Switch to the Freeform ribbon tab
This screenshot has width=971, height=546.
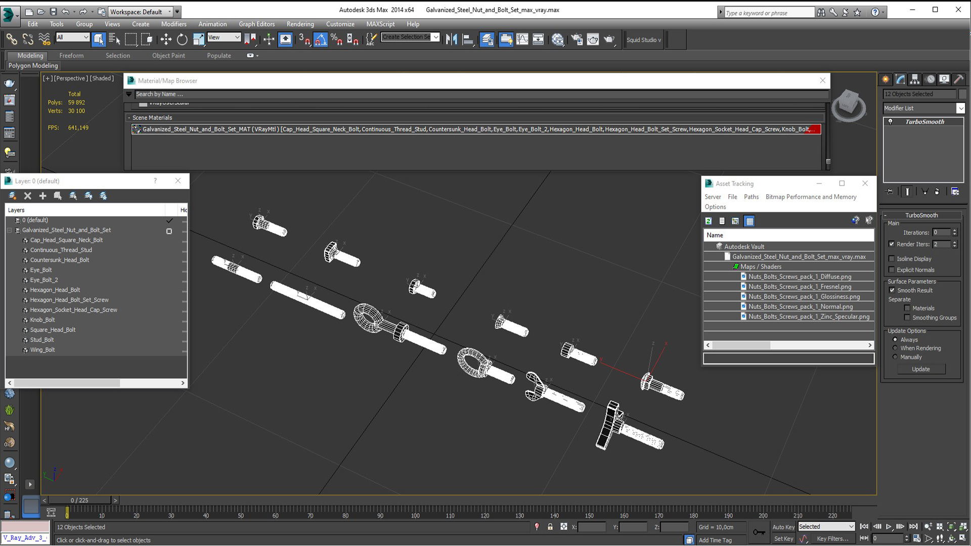click(71, 56)
